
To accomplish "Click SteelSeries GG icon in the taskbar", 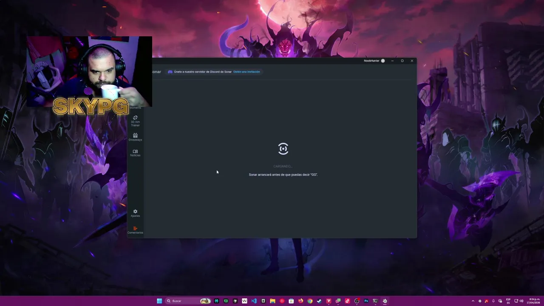I will [385, 301].
